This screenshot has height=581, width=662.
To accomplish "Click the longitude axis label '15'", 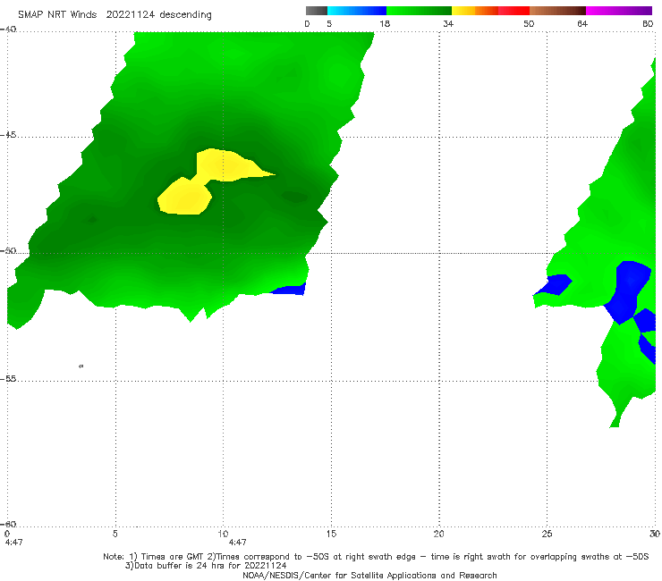I will (x=331, y=534).
